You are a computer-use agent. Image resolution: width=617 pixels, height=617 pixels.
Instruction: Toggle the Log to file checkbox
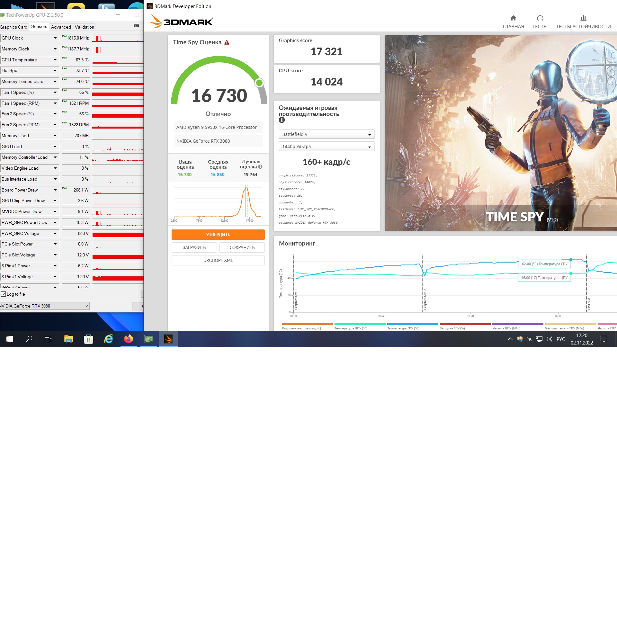tap(4, 294)
